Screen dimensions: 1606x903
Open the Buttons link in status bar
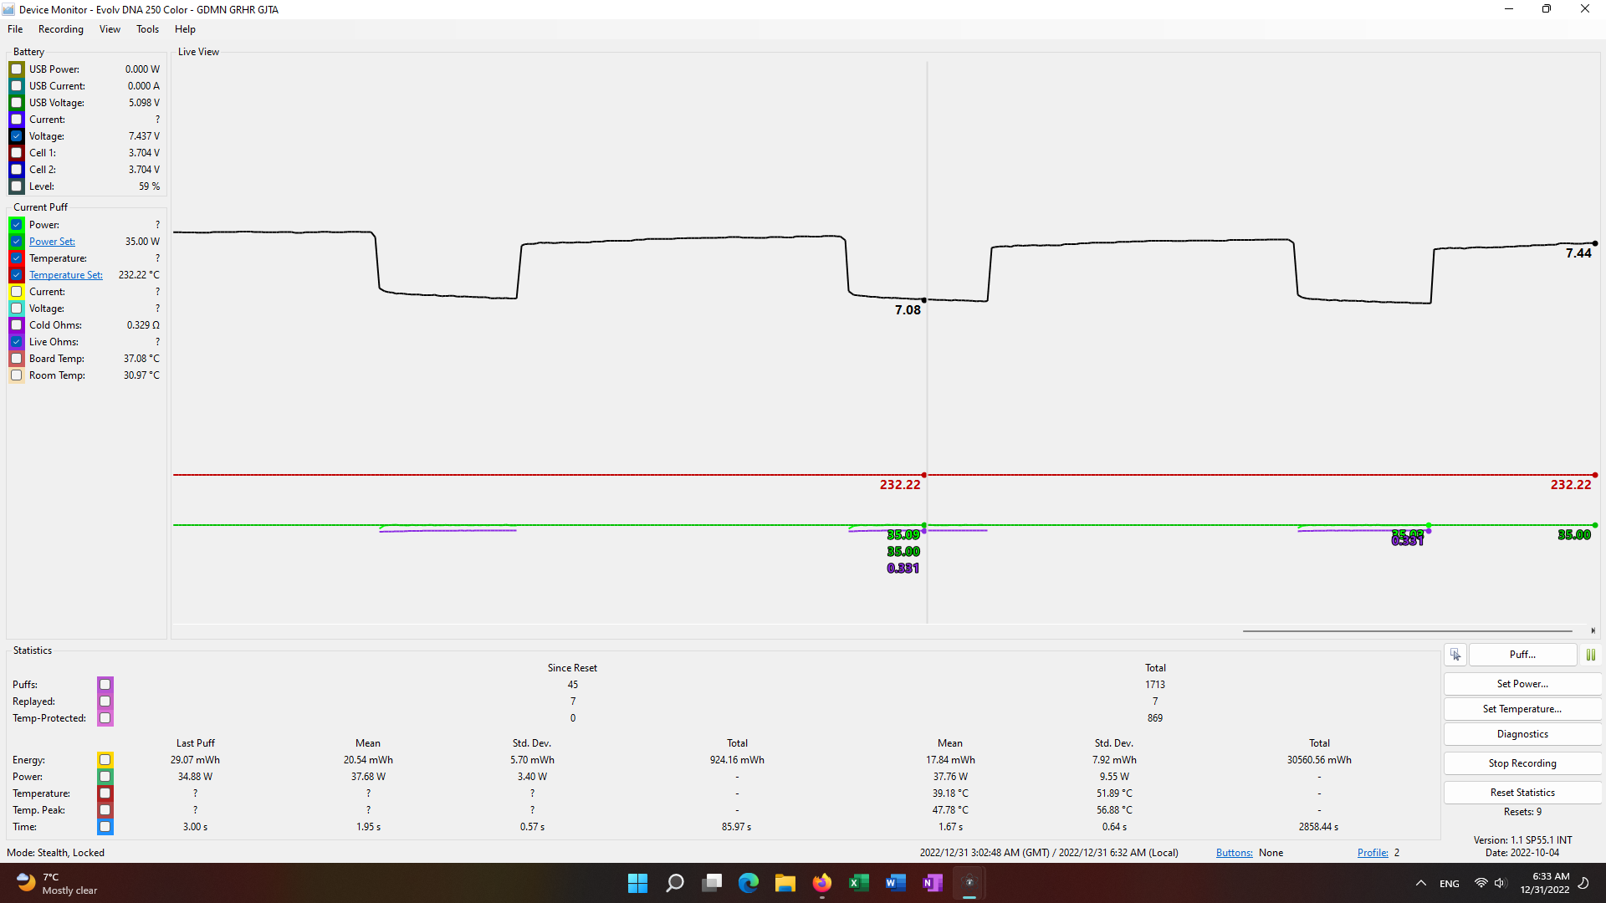[x=1234, y=853]
